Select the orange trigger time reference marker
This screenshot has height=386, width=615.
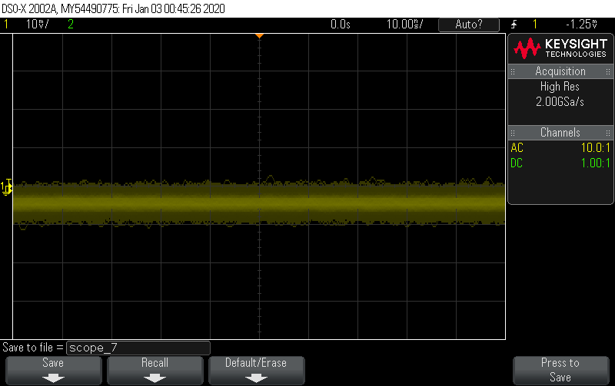pos(259,35)
